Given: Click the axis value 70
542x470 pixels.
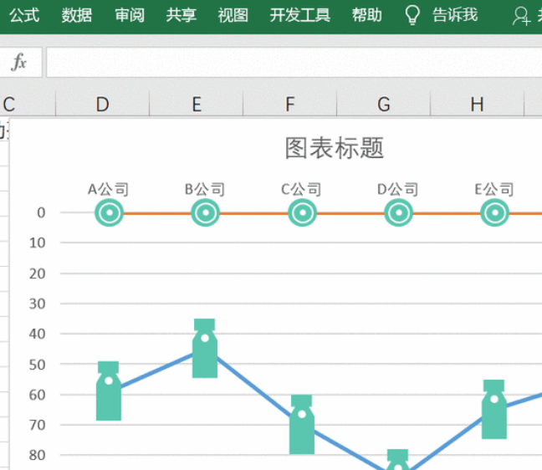Looking at the screenshot, I should point(38,425).
